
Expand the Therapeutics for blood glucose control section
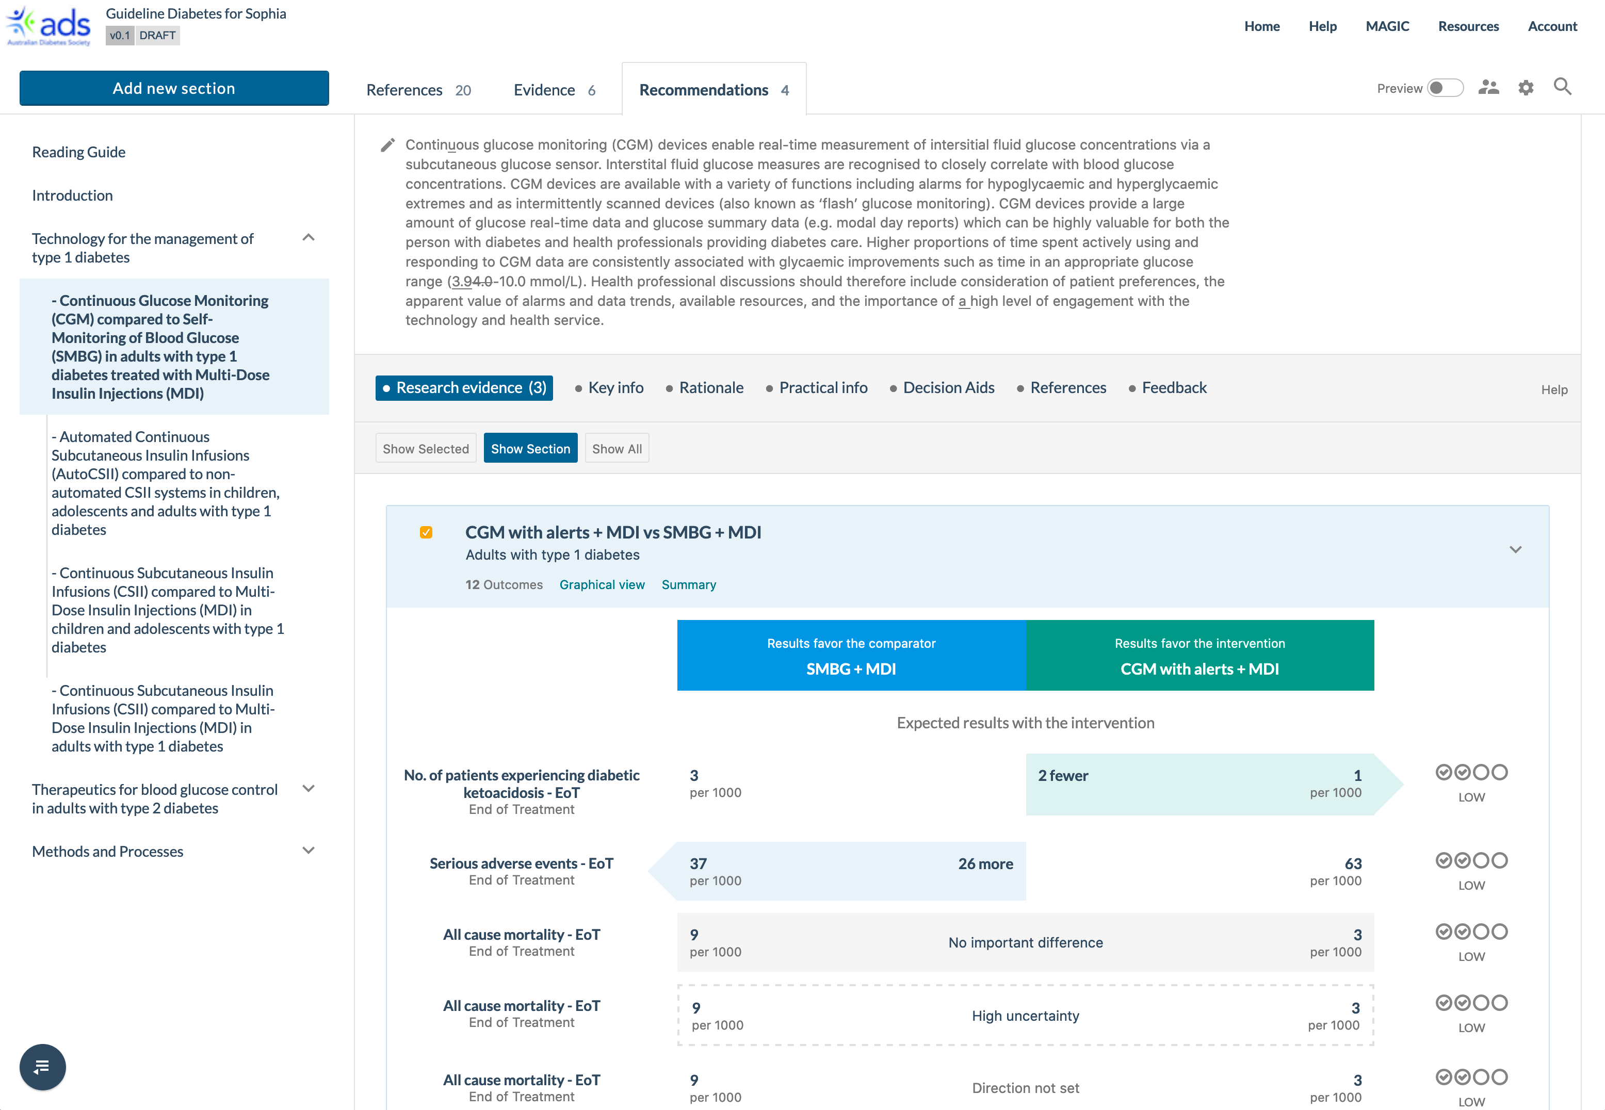coord(309,789)
